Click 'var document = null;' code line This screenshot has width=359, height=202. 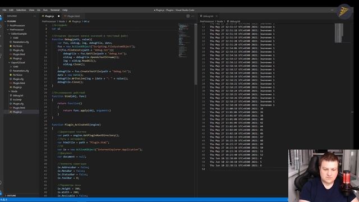(x=72, y=157)
